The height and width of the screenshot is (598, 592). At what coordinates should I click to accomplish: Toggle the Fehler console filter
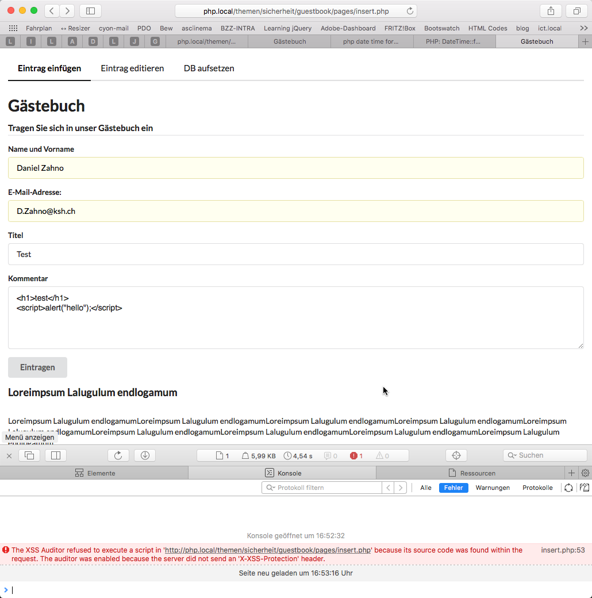point(453,488)
